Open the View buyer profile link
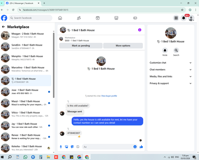Image resolution: width=199 pixels, height=160 pixels. click(109, 96)
